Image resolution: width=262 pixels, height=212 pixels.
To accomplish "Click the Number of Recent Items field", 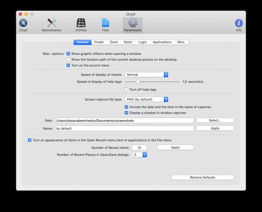I will point(139,148).
